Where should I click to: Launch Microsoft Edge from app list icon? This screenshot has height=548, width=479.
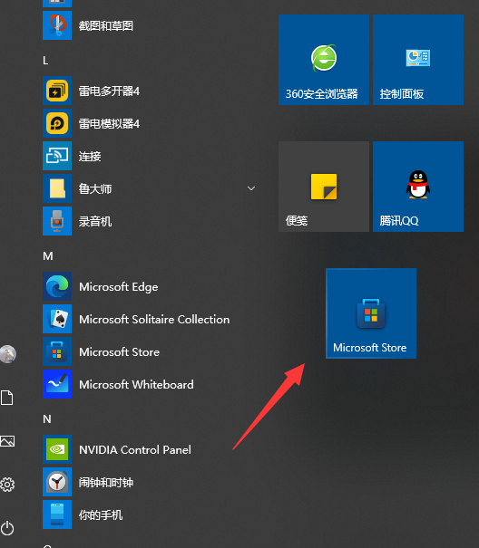pos(57,286)
